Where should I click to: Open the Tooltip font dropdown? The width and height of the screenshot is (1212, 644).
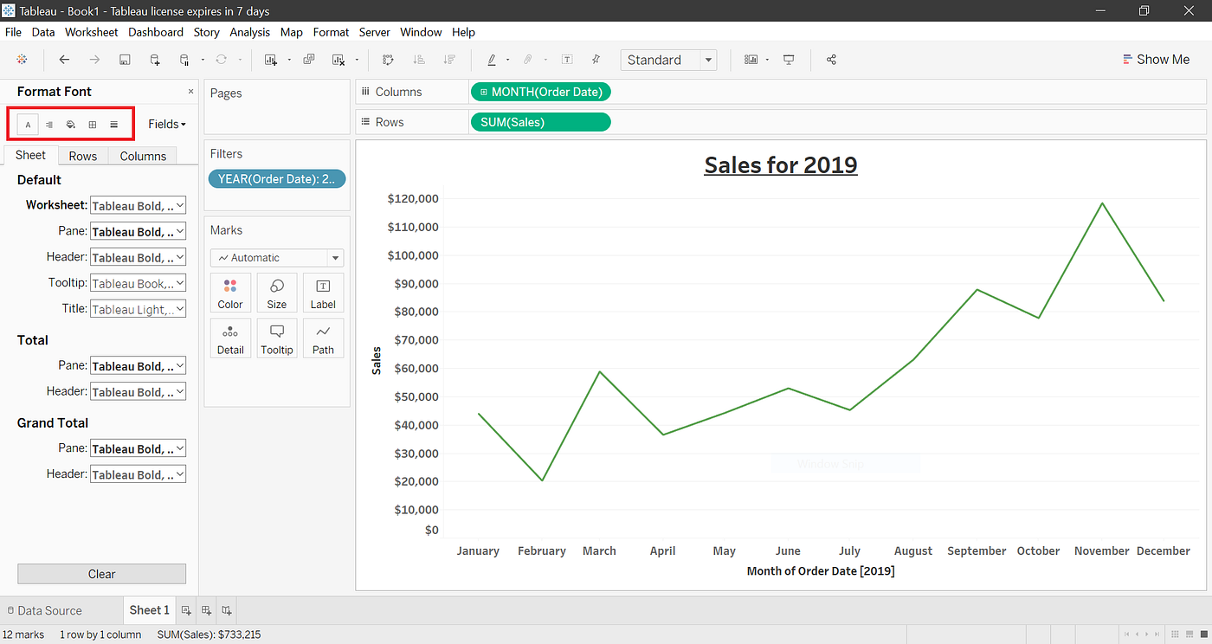pyautogui.click(x=138, y=283)
